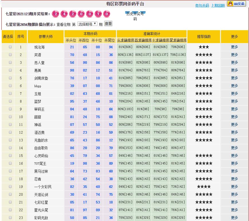Viewport: 249px width, 221px height.
Task: Open the 选择期号 dropdown
Action: [x=87, y=24]
